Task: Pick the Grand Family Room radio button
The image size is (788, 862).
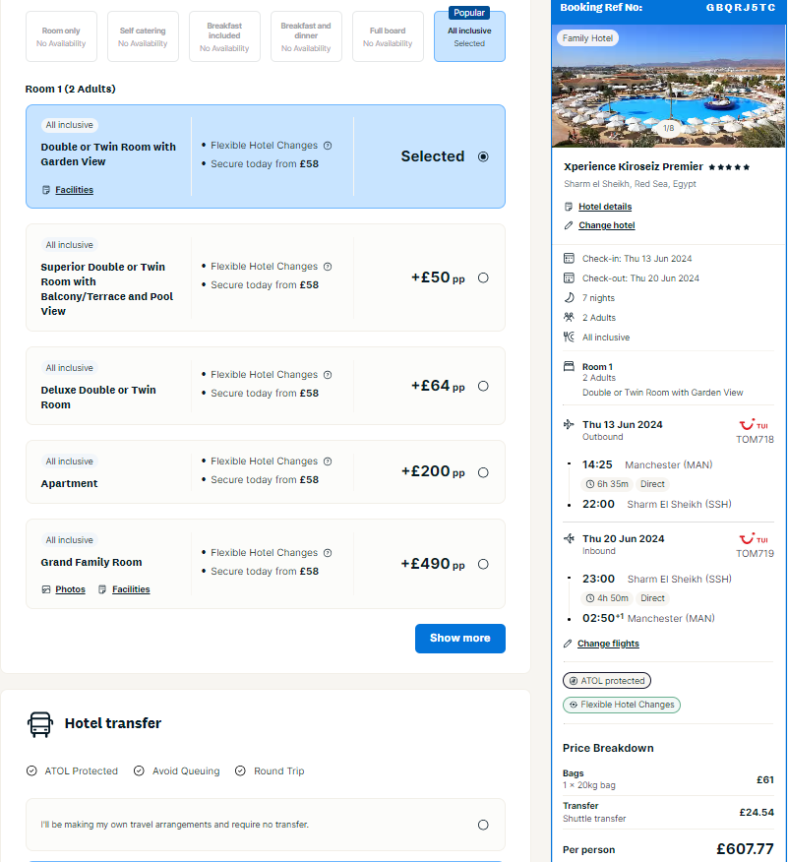Action: (x=483, y=564)
